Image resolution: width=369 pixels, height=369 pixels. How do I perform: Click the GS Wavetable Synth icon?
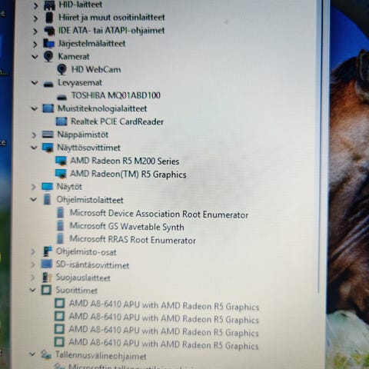[61, 226]
